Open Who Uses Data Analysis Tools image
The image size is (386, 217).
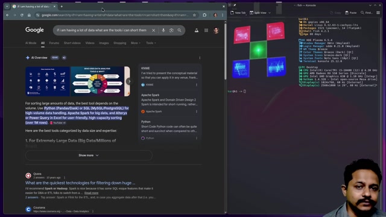coord(97,81)
